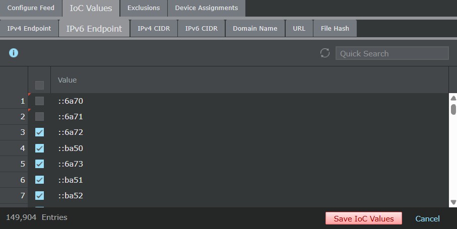Screen dimensions: 457x229
Task: Click row number 1
Action: pos(14,101)
